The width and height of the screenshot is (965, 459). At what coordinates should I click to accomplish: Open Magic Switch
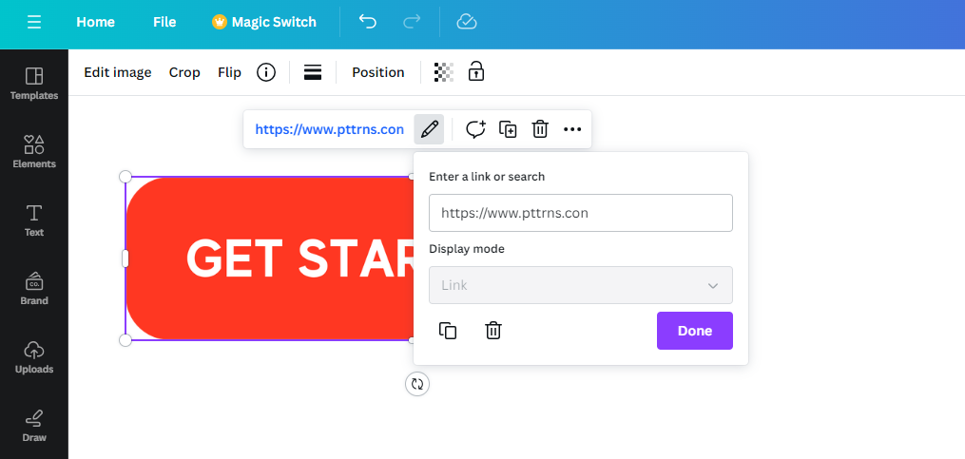click(x=264, y=22)
